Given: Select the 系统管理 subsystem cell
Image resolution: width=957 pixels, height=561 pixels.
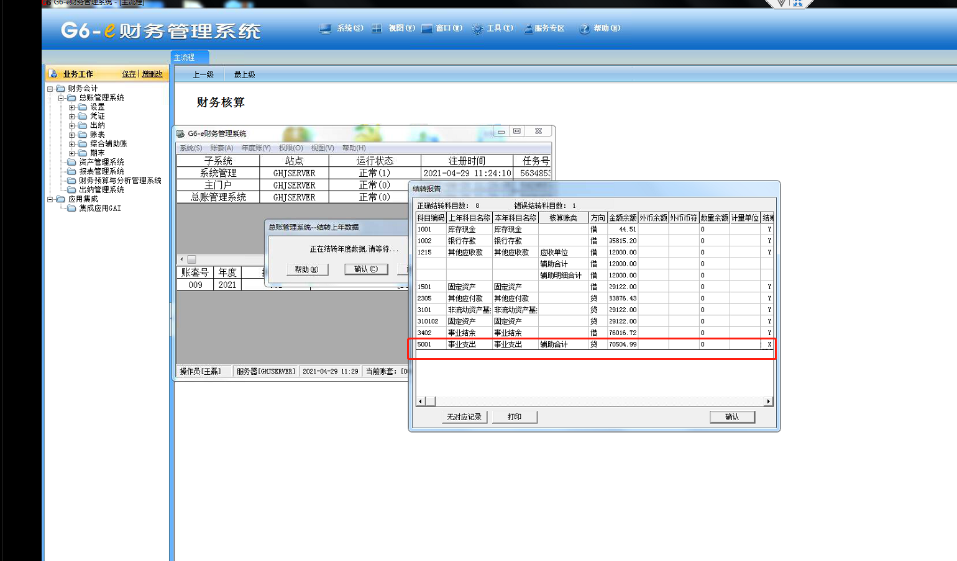Looking at the screenshot, I should tap(218, 173).
